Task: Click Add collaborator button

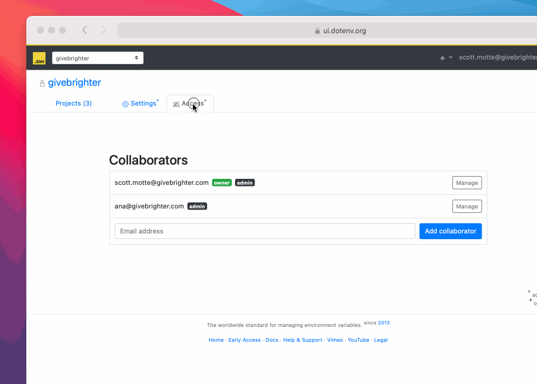Action: point(450,231)
